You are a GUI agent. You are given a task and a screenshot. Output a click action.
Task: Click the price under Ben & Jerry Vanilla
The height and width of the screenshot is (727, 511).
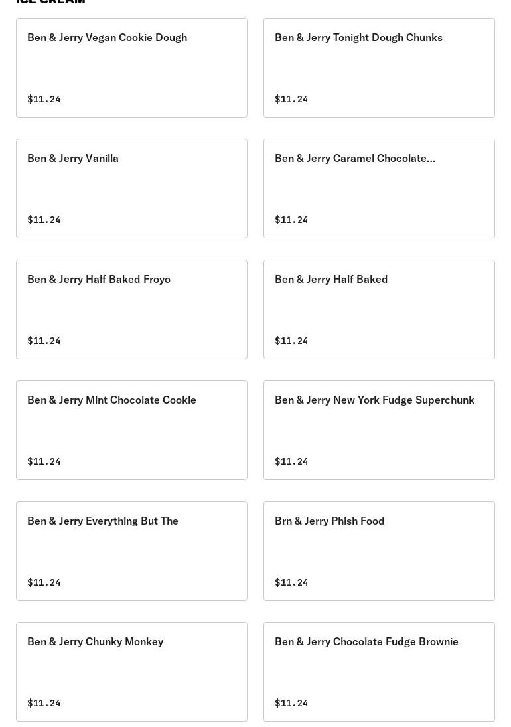coord(44,220)
